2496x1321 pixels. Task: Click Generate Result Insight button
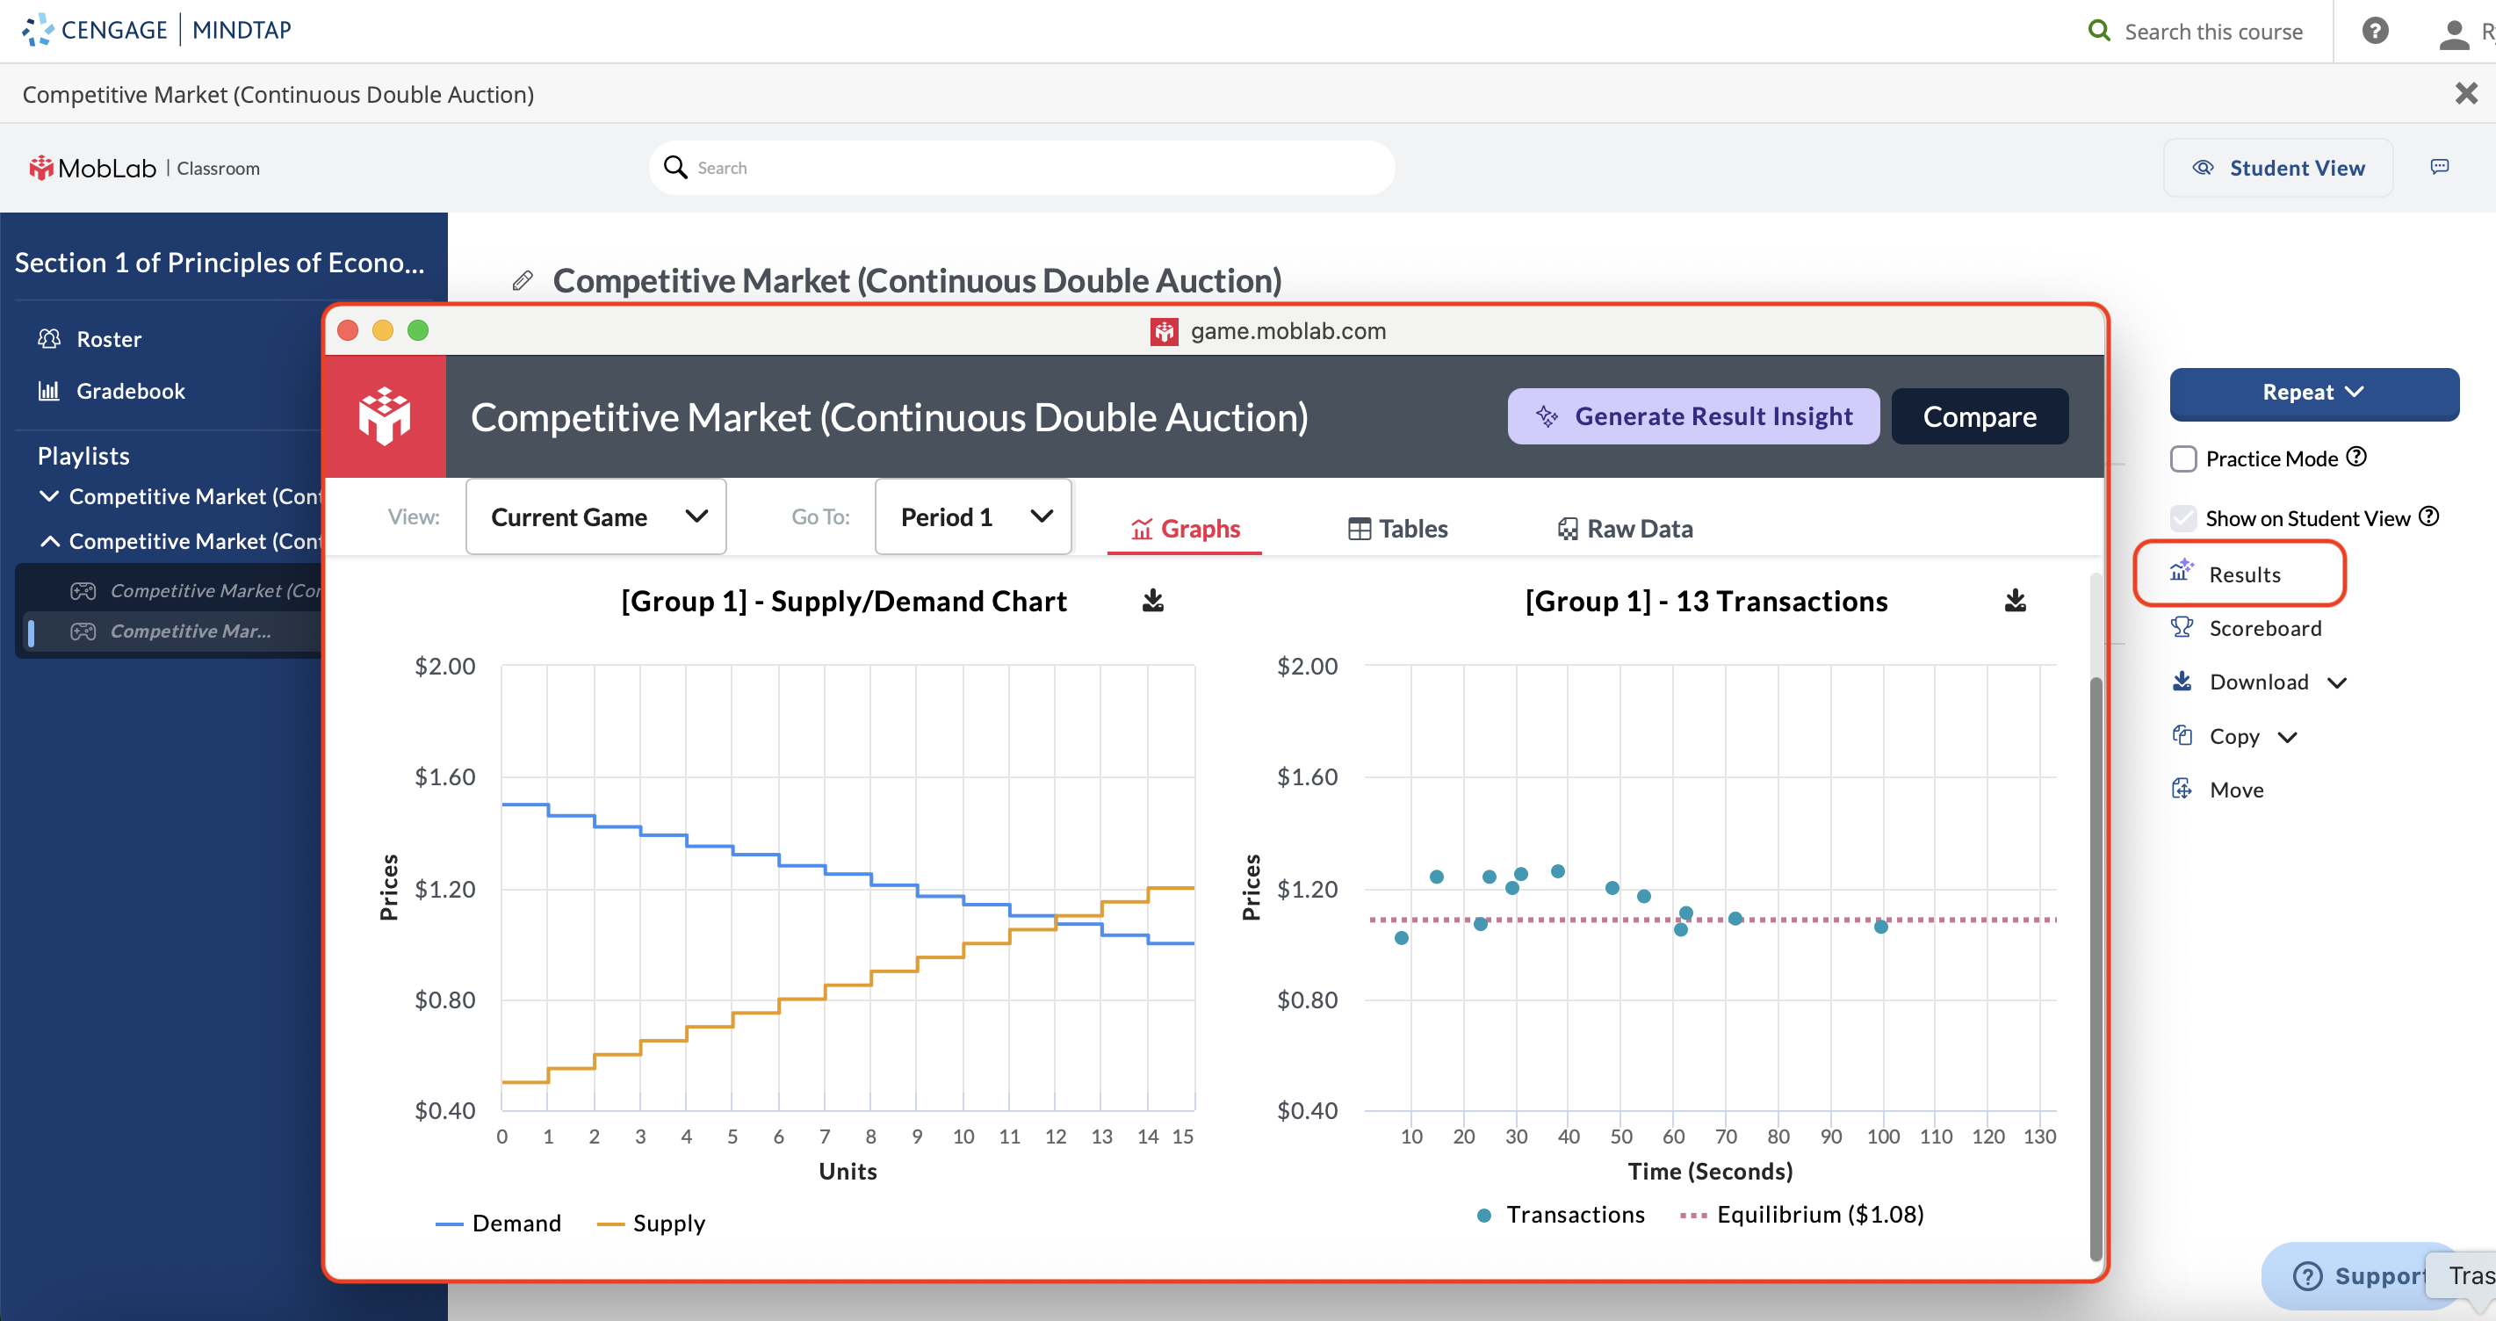1692,416
